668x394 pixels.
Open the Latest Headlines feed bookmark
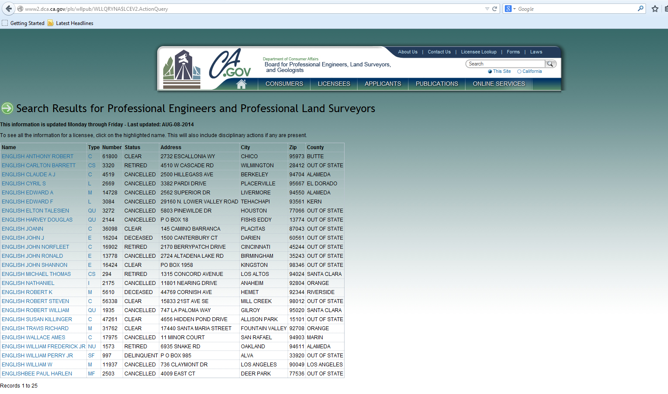click(70, 23)
